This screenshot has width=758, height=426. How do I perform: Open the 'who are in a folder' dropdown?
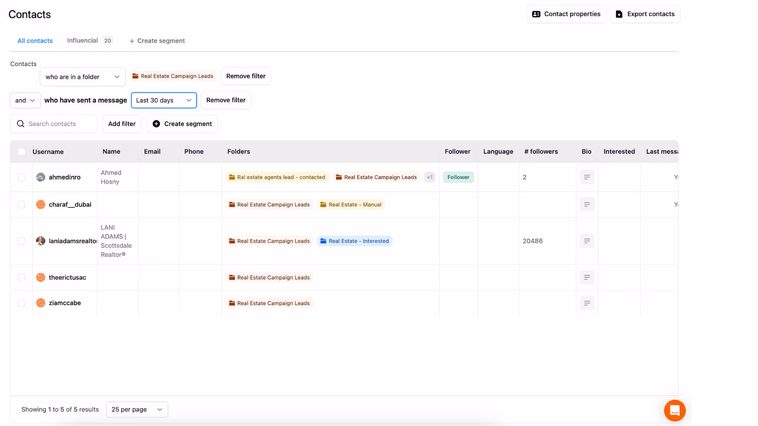[82, 77]
